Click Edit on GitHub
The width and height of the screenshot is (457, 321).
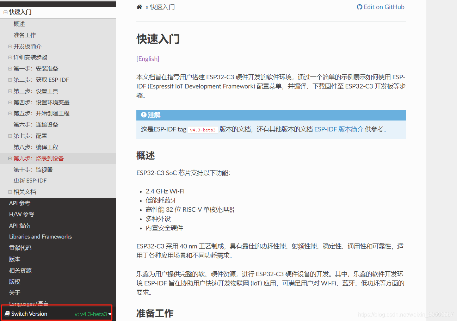(384, 7)
